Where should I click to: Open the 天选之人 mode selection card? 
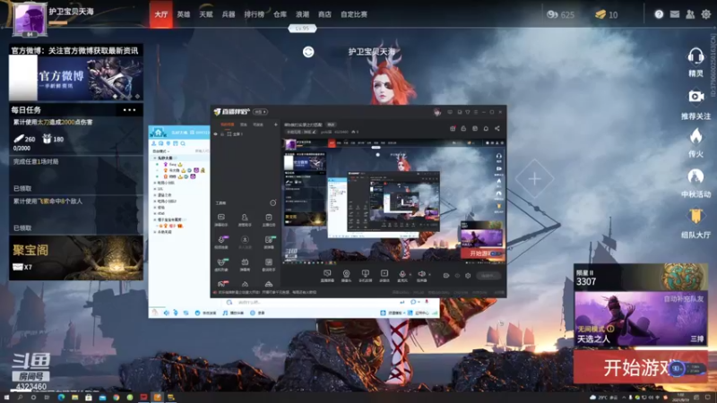640,319
